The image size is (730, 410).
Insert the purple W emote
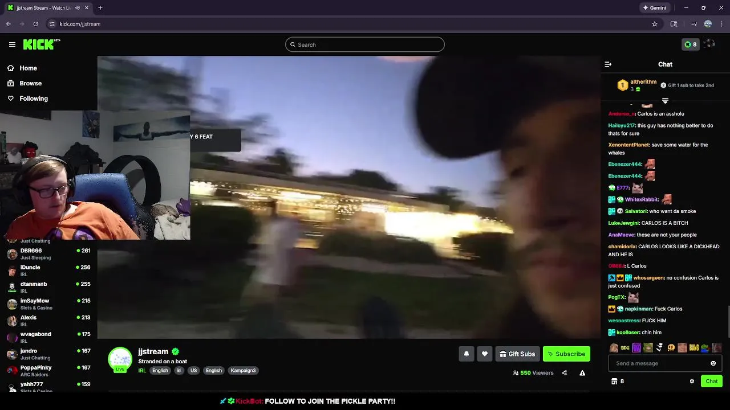coord(636,347)
